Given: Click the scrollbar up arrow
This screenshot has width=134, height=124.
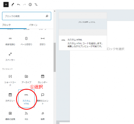Looking at the screenshot, I should pyautogui.click(x=55, y=11).
